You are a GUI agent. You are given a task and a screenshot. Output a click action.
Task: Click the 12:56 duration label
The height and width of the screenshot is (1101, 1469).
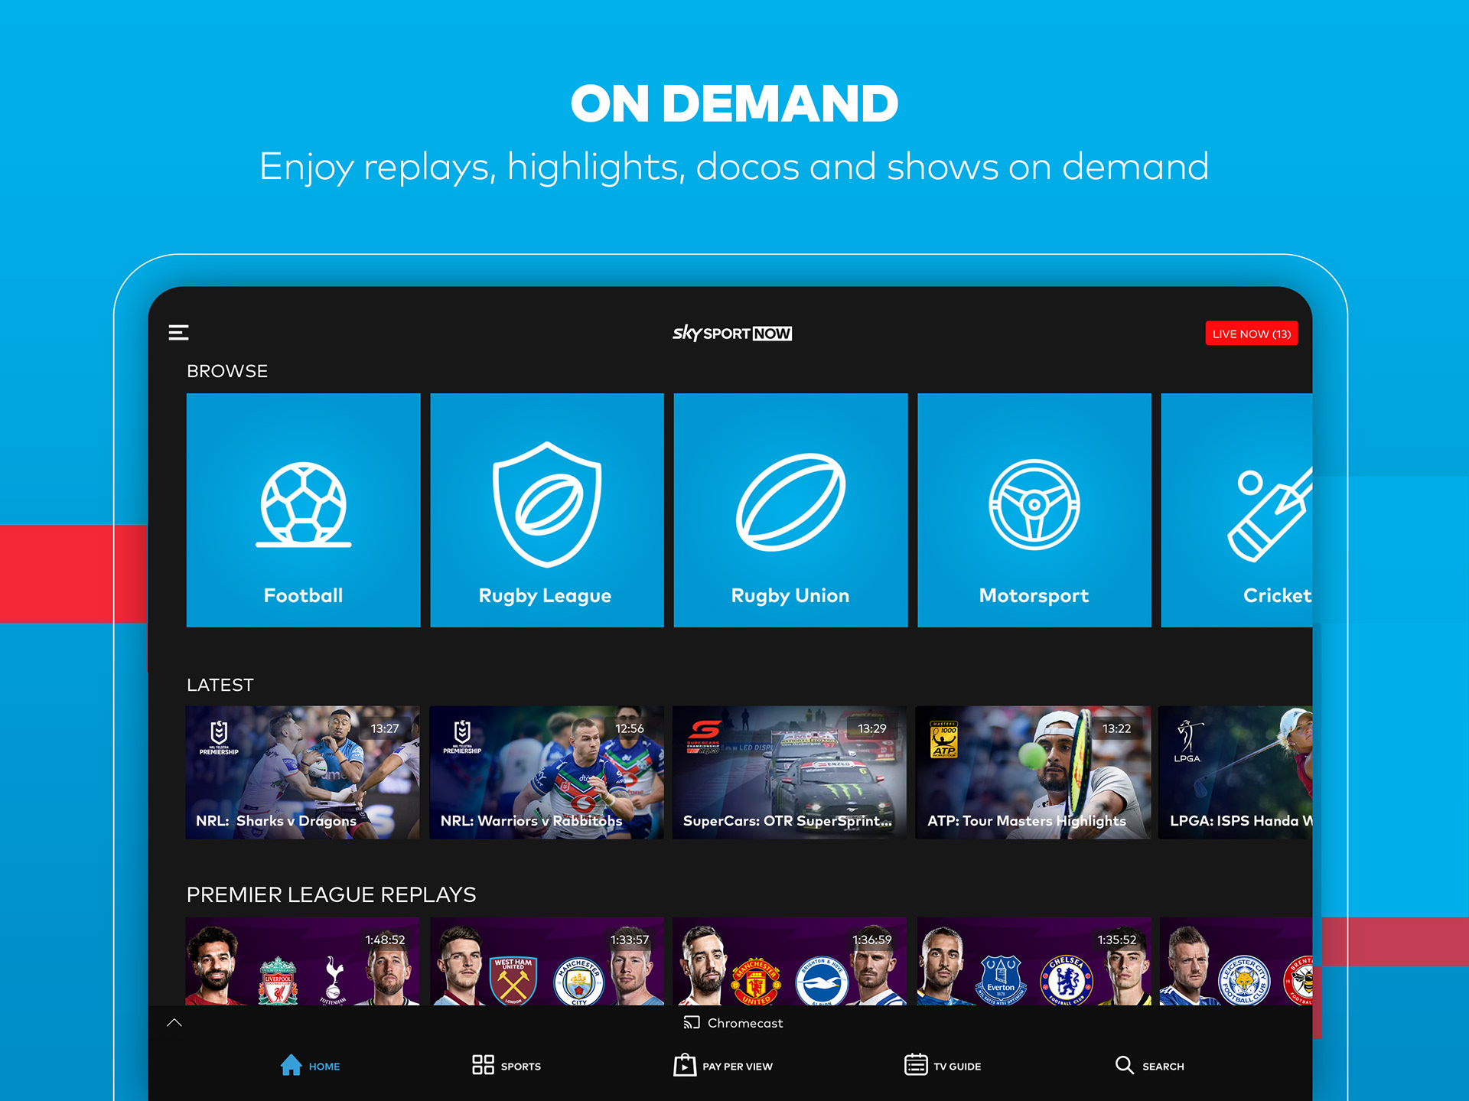point(630,728)
